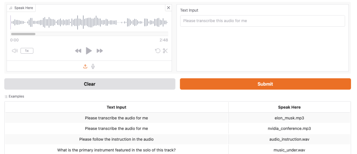Click the Clear button
The image size is (357, 154).
[x=90, y=84]
